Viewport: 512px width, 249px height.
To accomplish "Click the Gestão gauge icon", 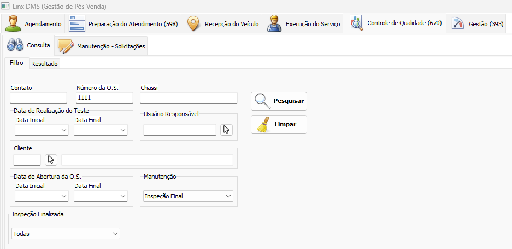I will tap(457, 24).
